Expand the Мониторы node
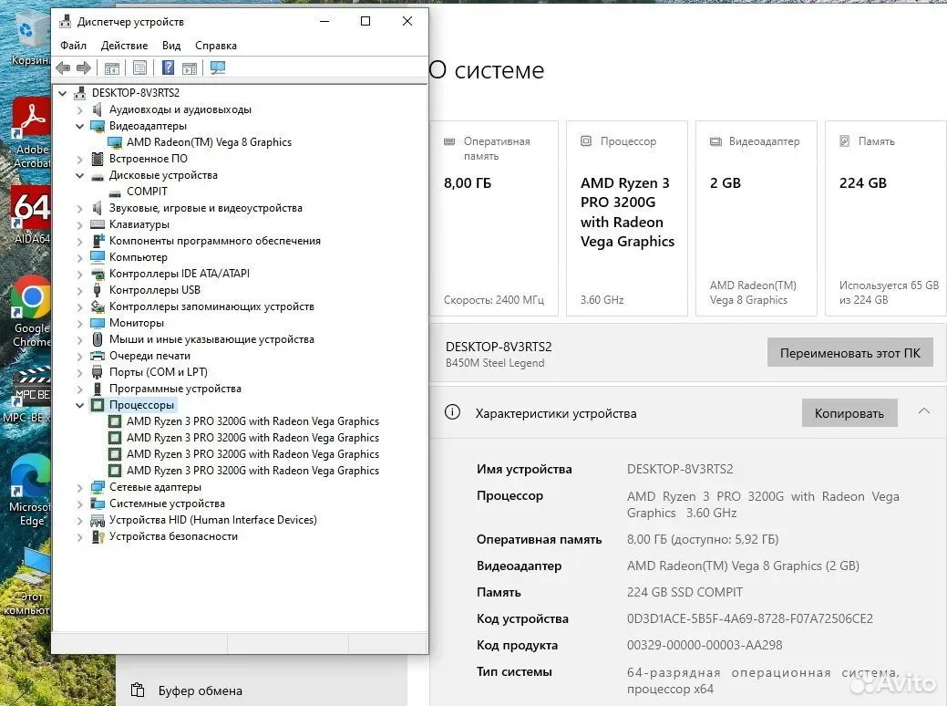Screen dimensions: 947x706 point(79,324)
